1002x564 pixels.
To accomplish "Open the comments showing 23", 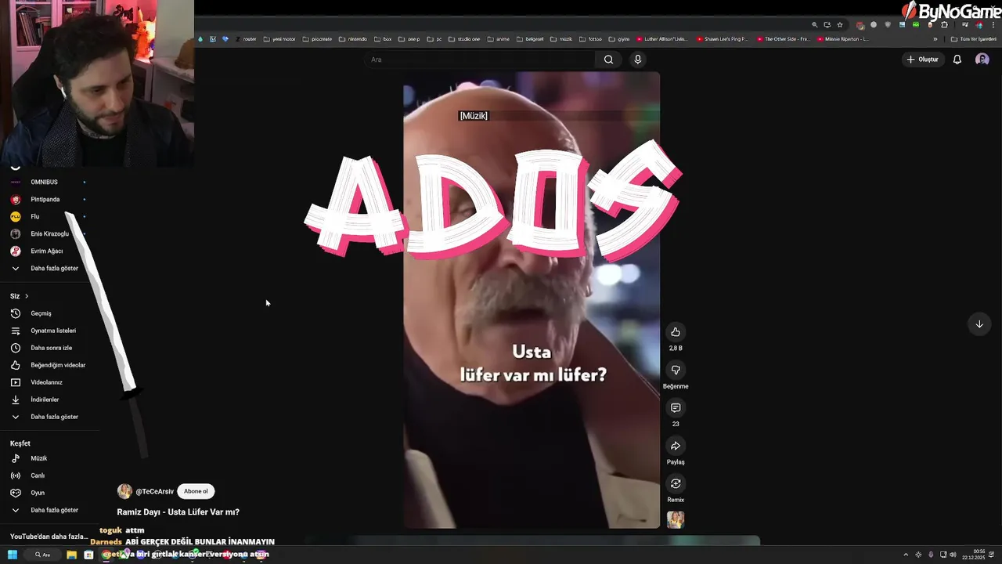I will [676, 408].
